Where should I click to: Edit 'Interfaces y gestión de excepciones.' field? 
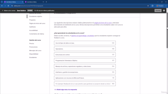pos(85,72)
